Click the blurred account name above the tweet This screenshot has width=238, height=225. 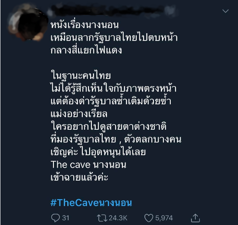[112, 11]
